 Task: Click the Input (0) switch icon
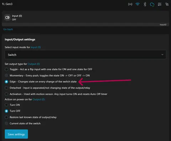pyautogui.click(x=7, y=17)
